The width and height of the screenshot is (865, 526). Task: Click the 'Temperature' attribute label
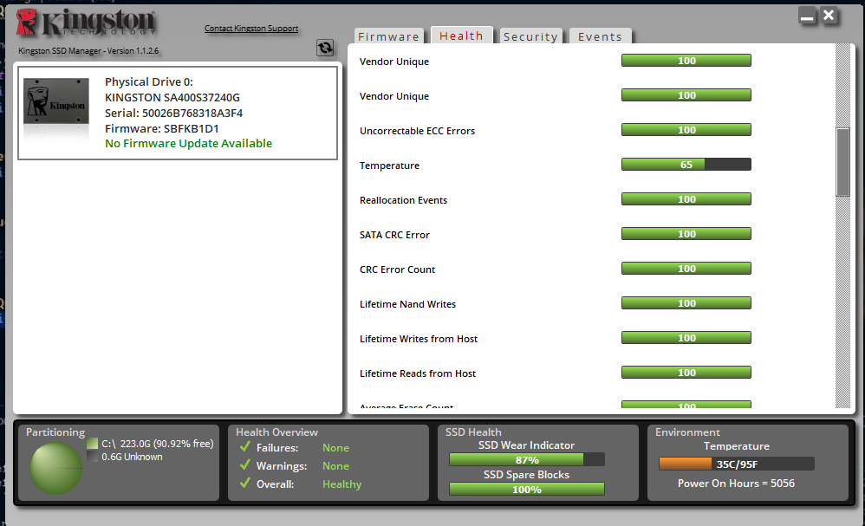[389, 166]
